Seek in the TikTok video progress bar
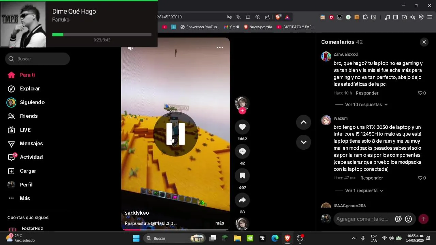The width and height of the screenshot is (436, 245). tap(175, 230)
